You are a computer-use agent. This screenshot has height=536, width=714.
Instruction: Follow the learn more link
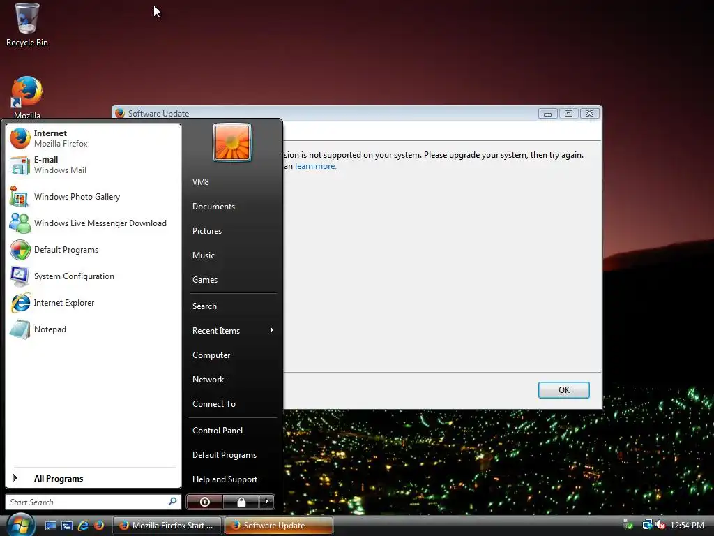point(316,166)
